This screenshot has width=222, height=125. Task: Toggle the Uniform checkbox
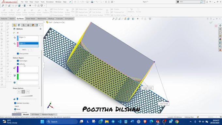(x=18, y=64)
